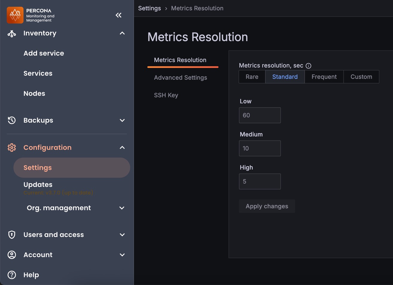Click the Help question mark icon

coord(12,275)
